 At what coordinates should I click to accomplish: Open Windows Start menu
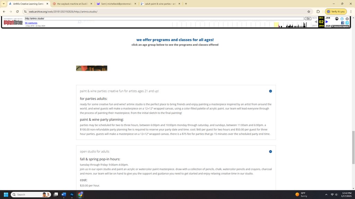tap(6, 195)
